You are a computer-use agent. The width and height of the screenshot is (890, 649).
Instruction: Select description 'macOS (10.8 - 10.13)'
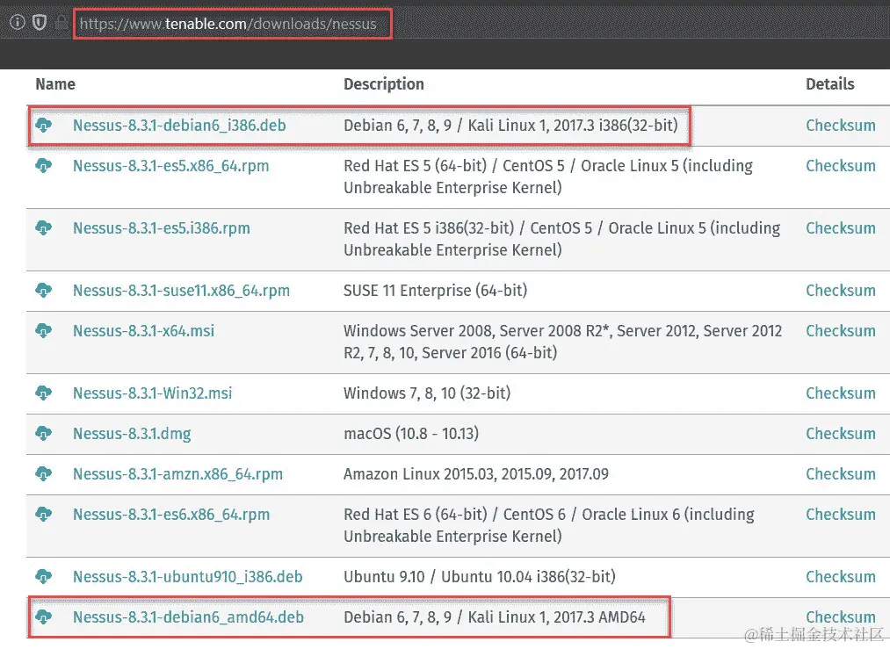(x=411, y=434)
